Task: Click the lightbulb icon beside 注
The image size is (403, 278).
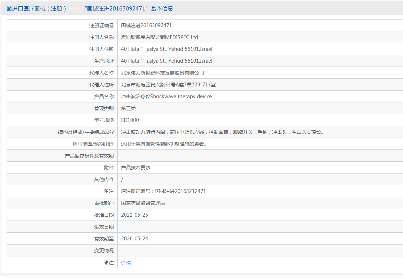Action: pyautogui.click(x=106, y=263)
